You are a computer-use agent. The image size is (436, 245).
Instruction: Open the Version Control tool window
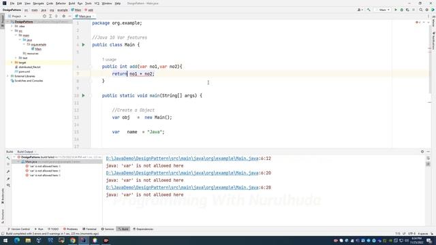coord(18,229)
